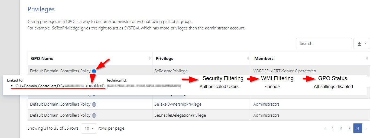Go to page 1 of the table

click(x=333, y=129)
